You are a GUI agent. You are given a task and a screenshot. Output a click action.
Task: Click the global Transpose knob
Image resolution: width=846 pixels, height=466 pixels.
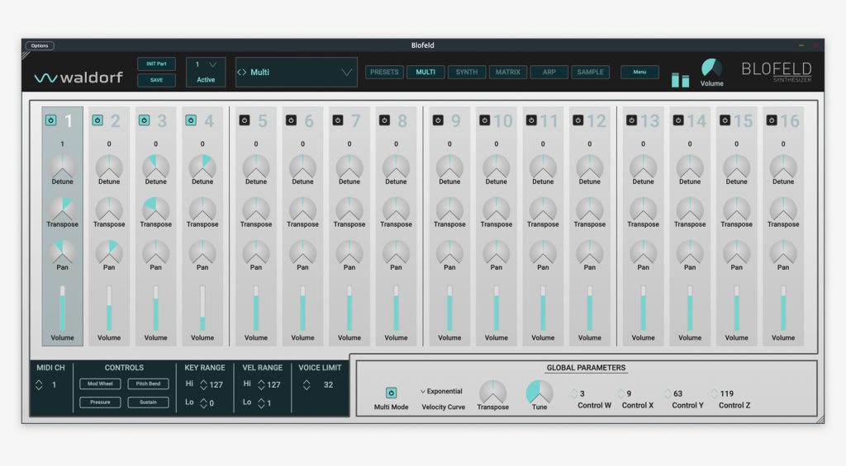(x=492, y=392)
